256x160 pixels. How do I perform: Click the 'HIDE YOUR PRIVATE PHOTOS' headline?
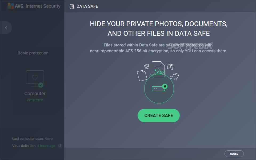coord(158,29)
